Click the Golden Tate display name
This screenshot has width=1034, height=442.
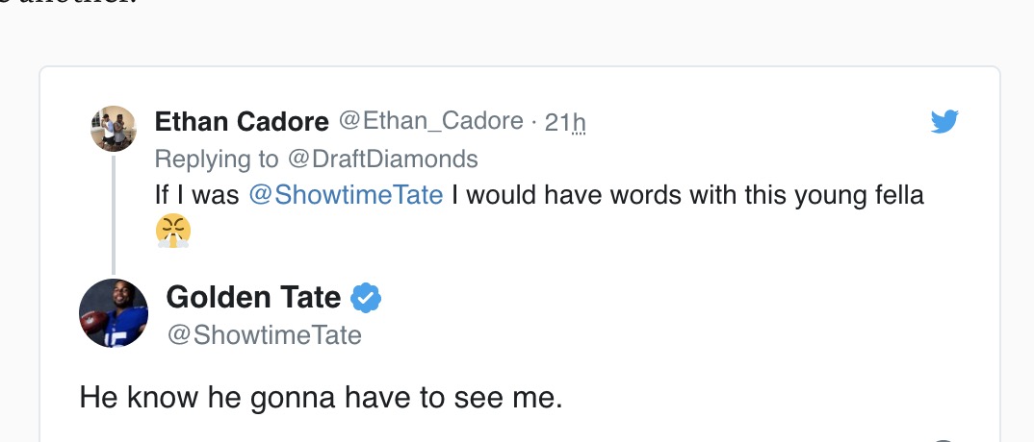click(x=253, y=298)
